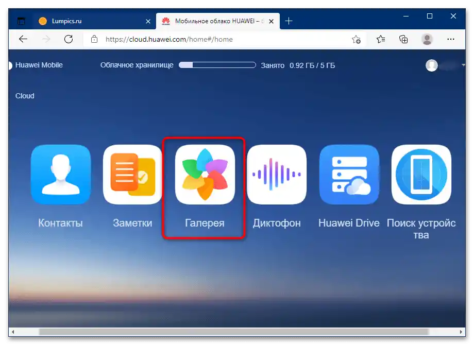Click the browser forward arrow

coord(46,39)
